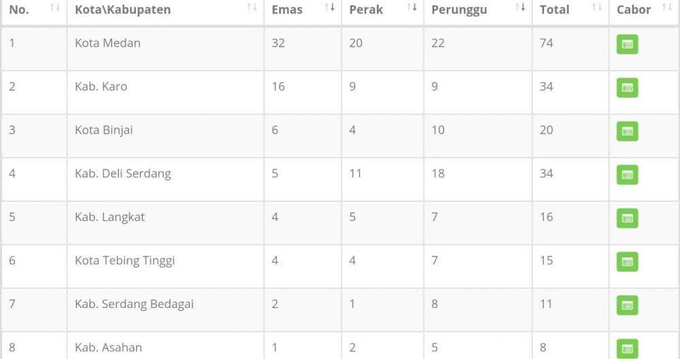Click sort arrows in Perak header
The height and width of the screenshot is (359, 680).
(x=411, y=7)
